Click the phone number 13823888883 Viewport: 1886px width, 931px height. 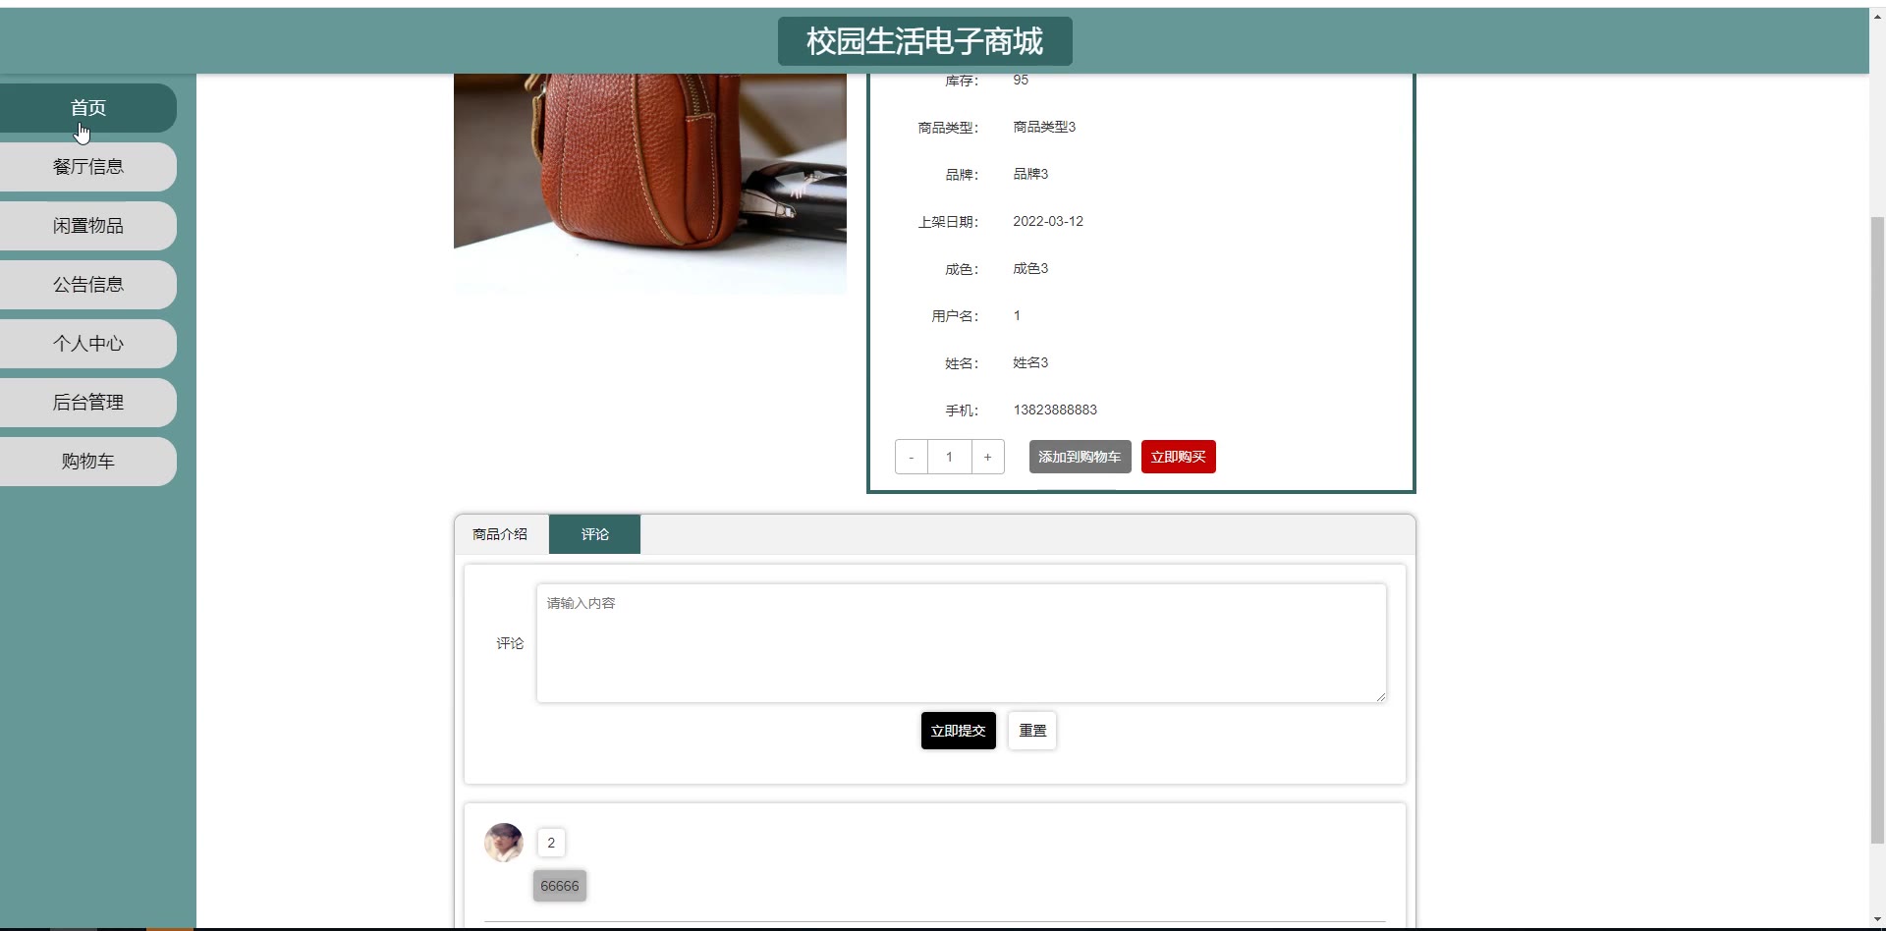1055,410
